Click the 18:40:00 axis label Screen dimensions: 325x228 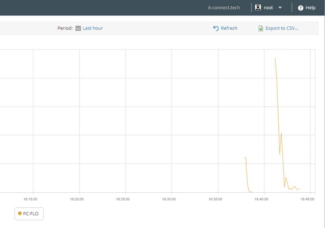261,199
